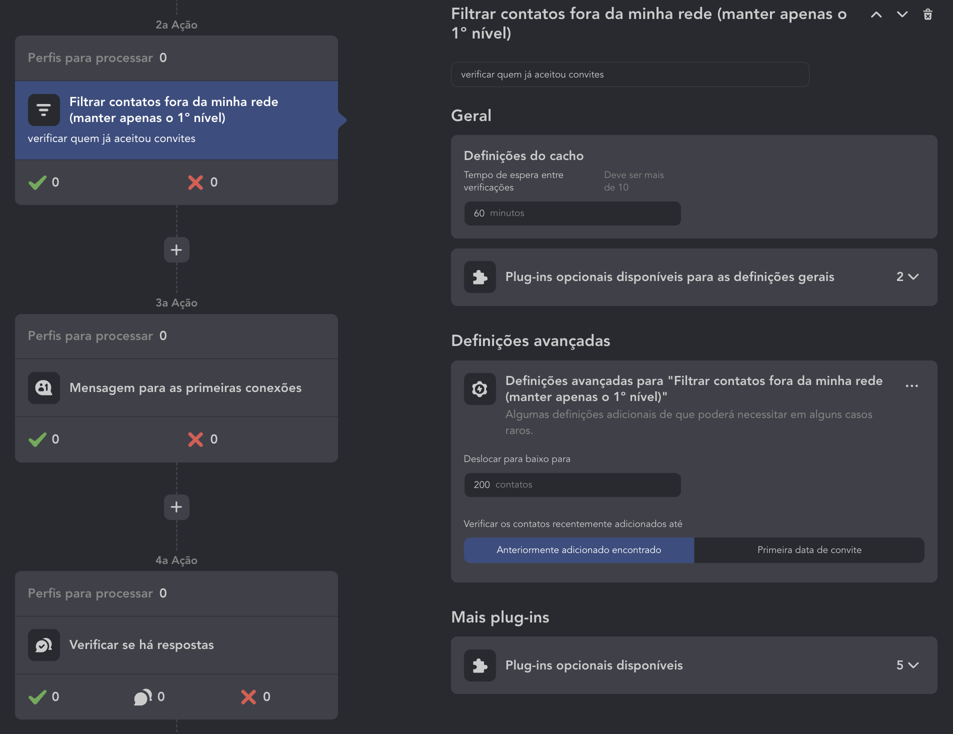Expand the general settings optional plug-ins
953x734 pixels.
coord(907,277)
